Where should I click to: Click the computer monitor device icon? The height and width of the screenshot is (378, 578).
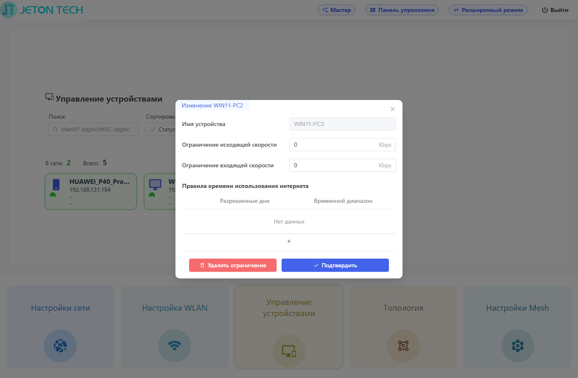point(155,184)
